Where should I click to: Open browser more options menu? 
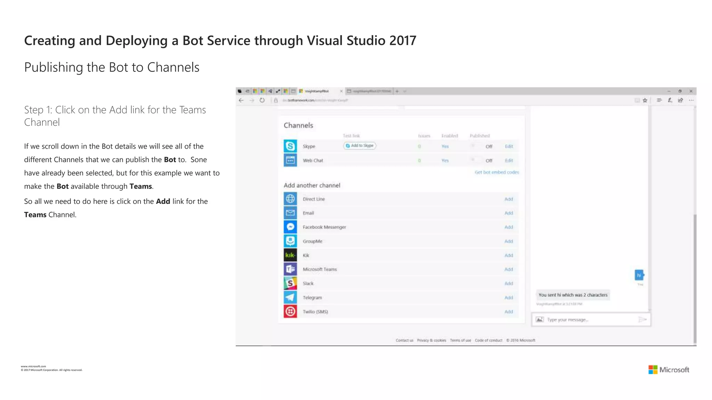(x=691, y=100)
